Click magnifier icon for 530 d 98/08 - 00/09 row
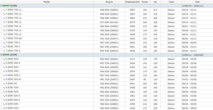 (x=4, y=75)
